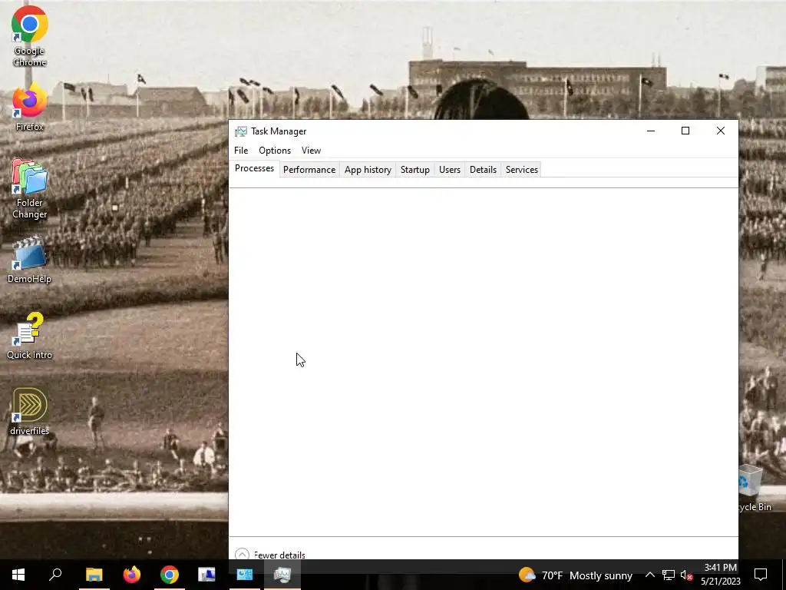Screen dimensions: 786x590
Task: Close the Task Manager window
Action: (720, 131)
